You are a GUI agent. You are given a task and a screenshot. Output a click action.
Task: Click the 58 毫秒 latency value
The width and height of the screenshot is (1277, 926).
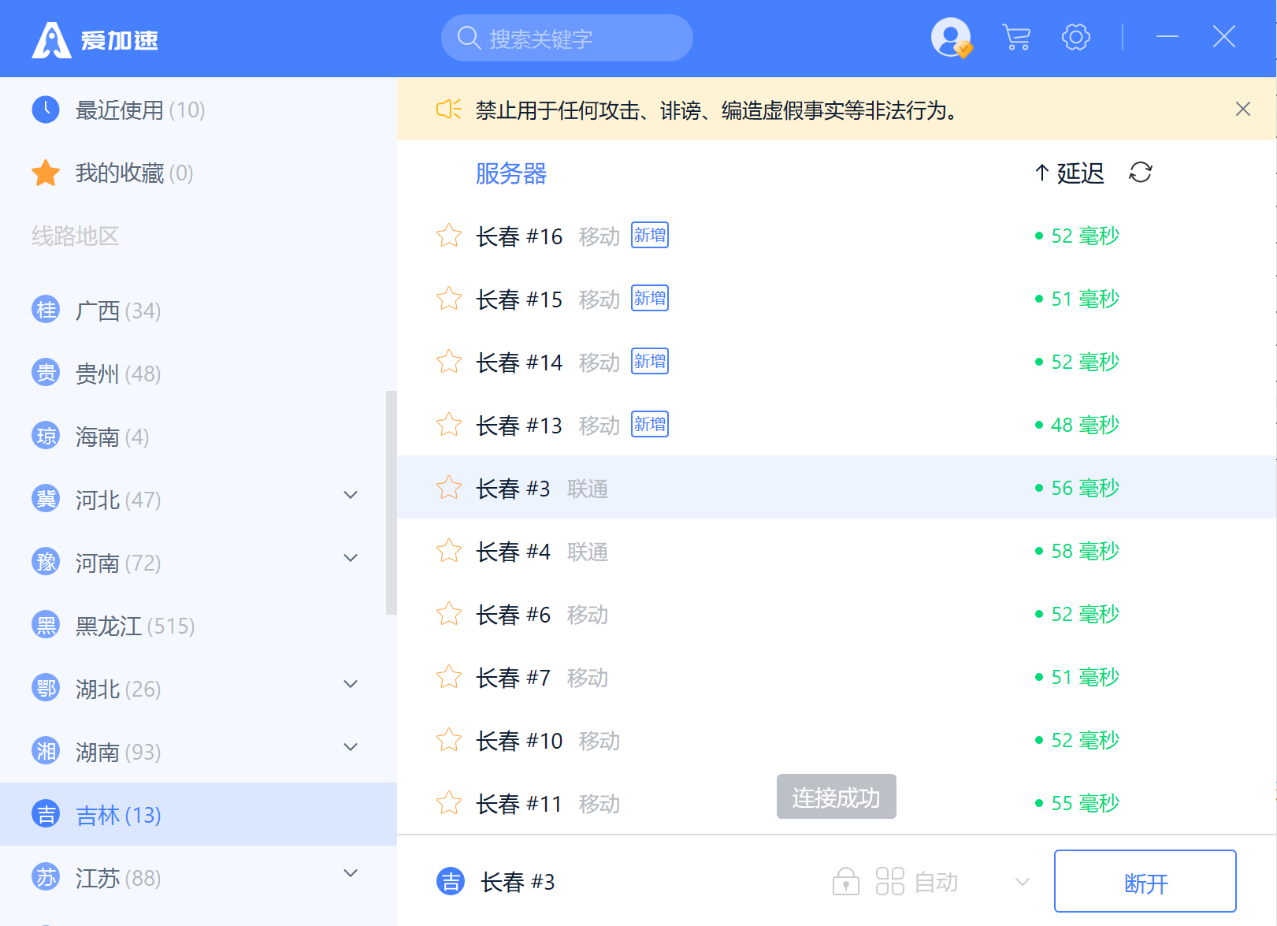point(1085,551)
